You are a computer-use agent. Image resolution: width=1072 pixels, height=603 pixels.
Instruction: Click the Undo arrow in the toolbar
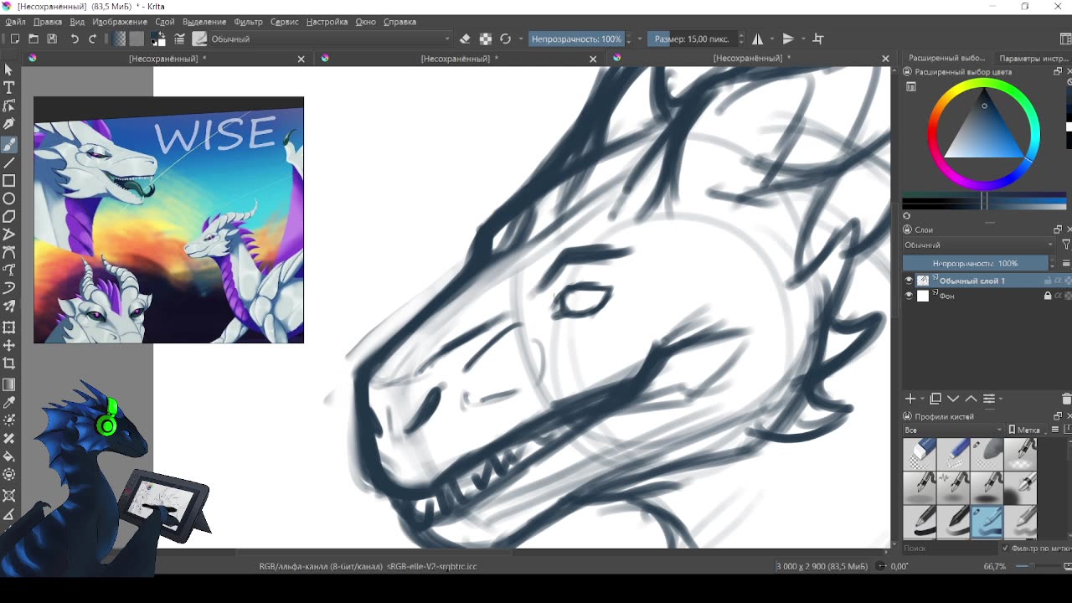click(x=75, y=39)
